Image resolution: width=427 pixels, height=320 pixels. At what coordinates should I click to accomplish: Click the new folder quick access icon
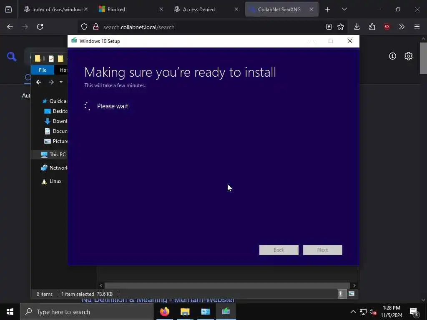click(60, 58)
